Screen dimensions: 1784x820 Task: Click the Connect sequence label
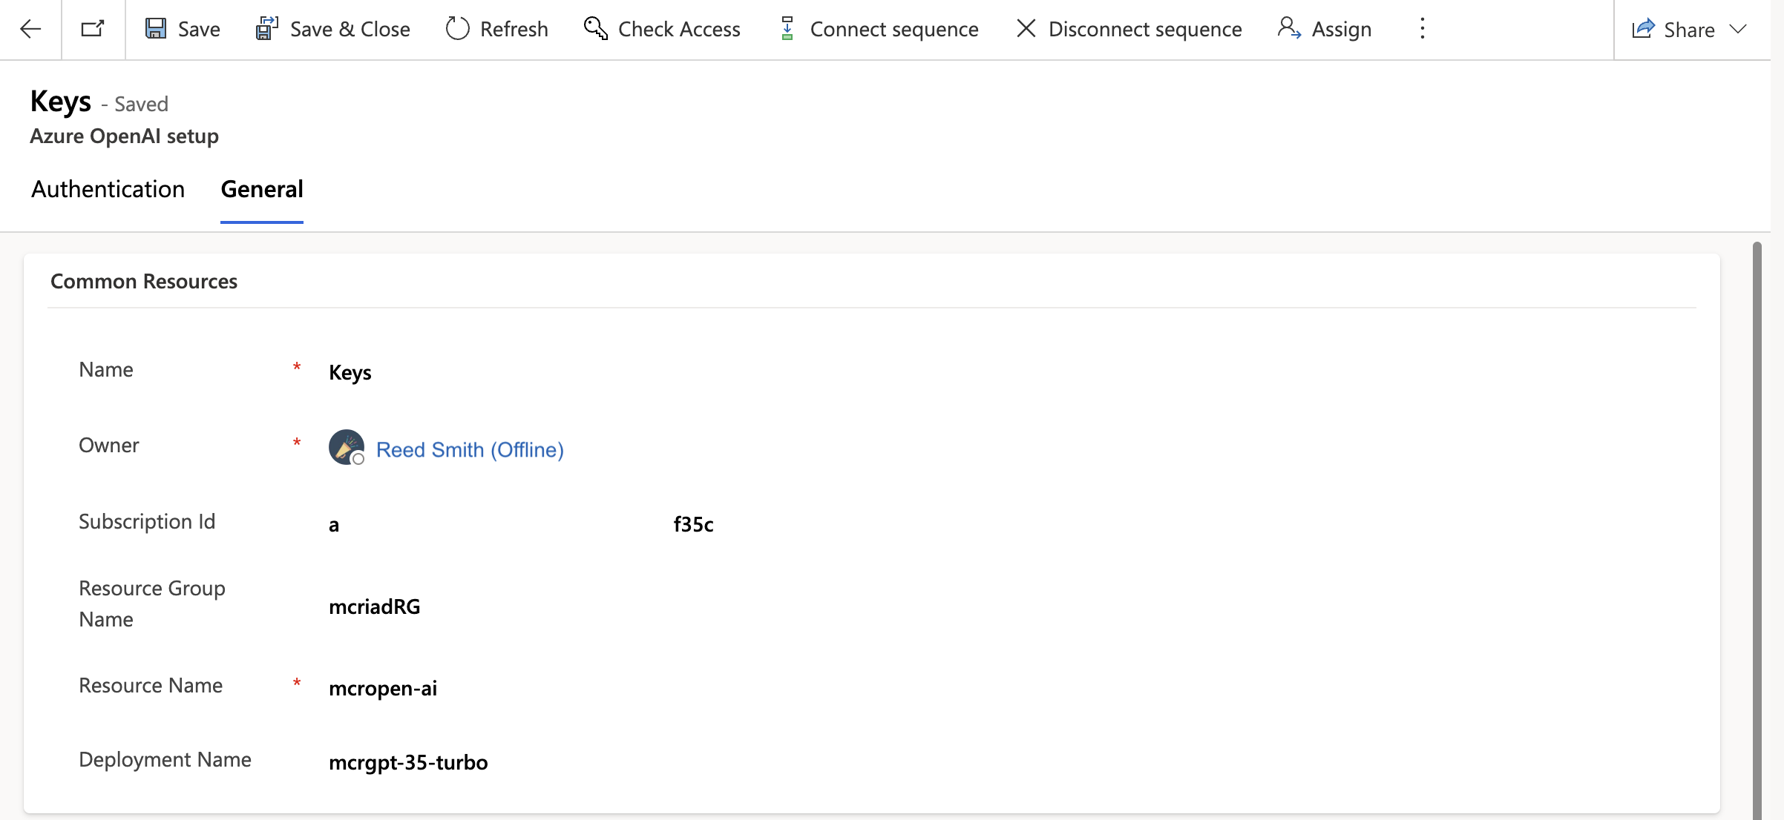pyautogui.click(x=894, y=30)
